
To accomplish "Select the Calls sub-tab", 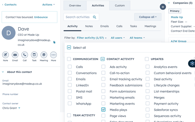I will click(x=119, y=26).
